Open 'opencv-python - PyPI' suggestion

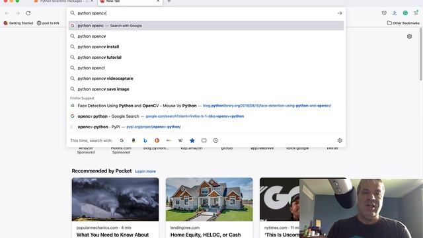(206, 127)
